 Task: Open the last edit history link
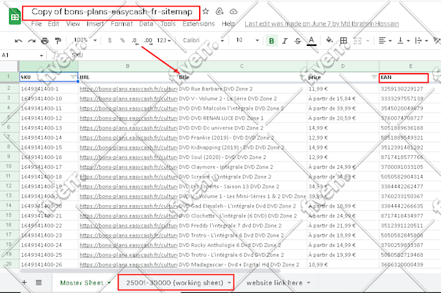322,24
